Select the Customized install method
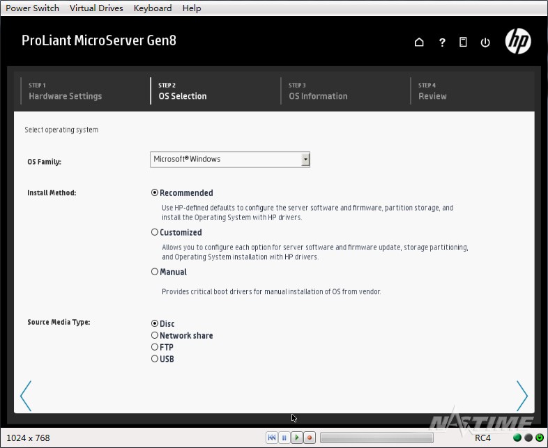Viewport: 548px width, 448px height. [x=155, y=232]
